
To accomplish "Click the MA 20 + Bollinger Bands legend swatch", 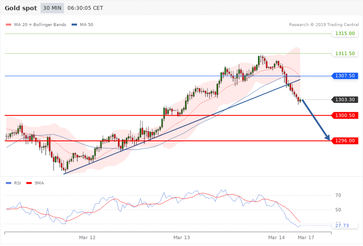I will click(x=9, y=24).
